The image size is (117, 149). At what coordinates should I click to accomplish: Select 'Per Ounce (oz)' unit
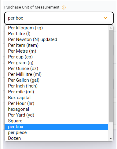pyautogui.click(x=56, y=69)
